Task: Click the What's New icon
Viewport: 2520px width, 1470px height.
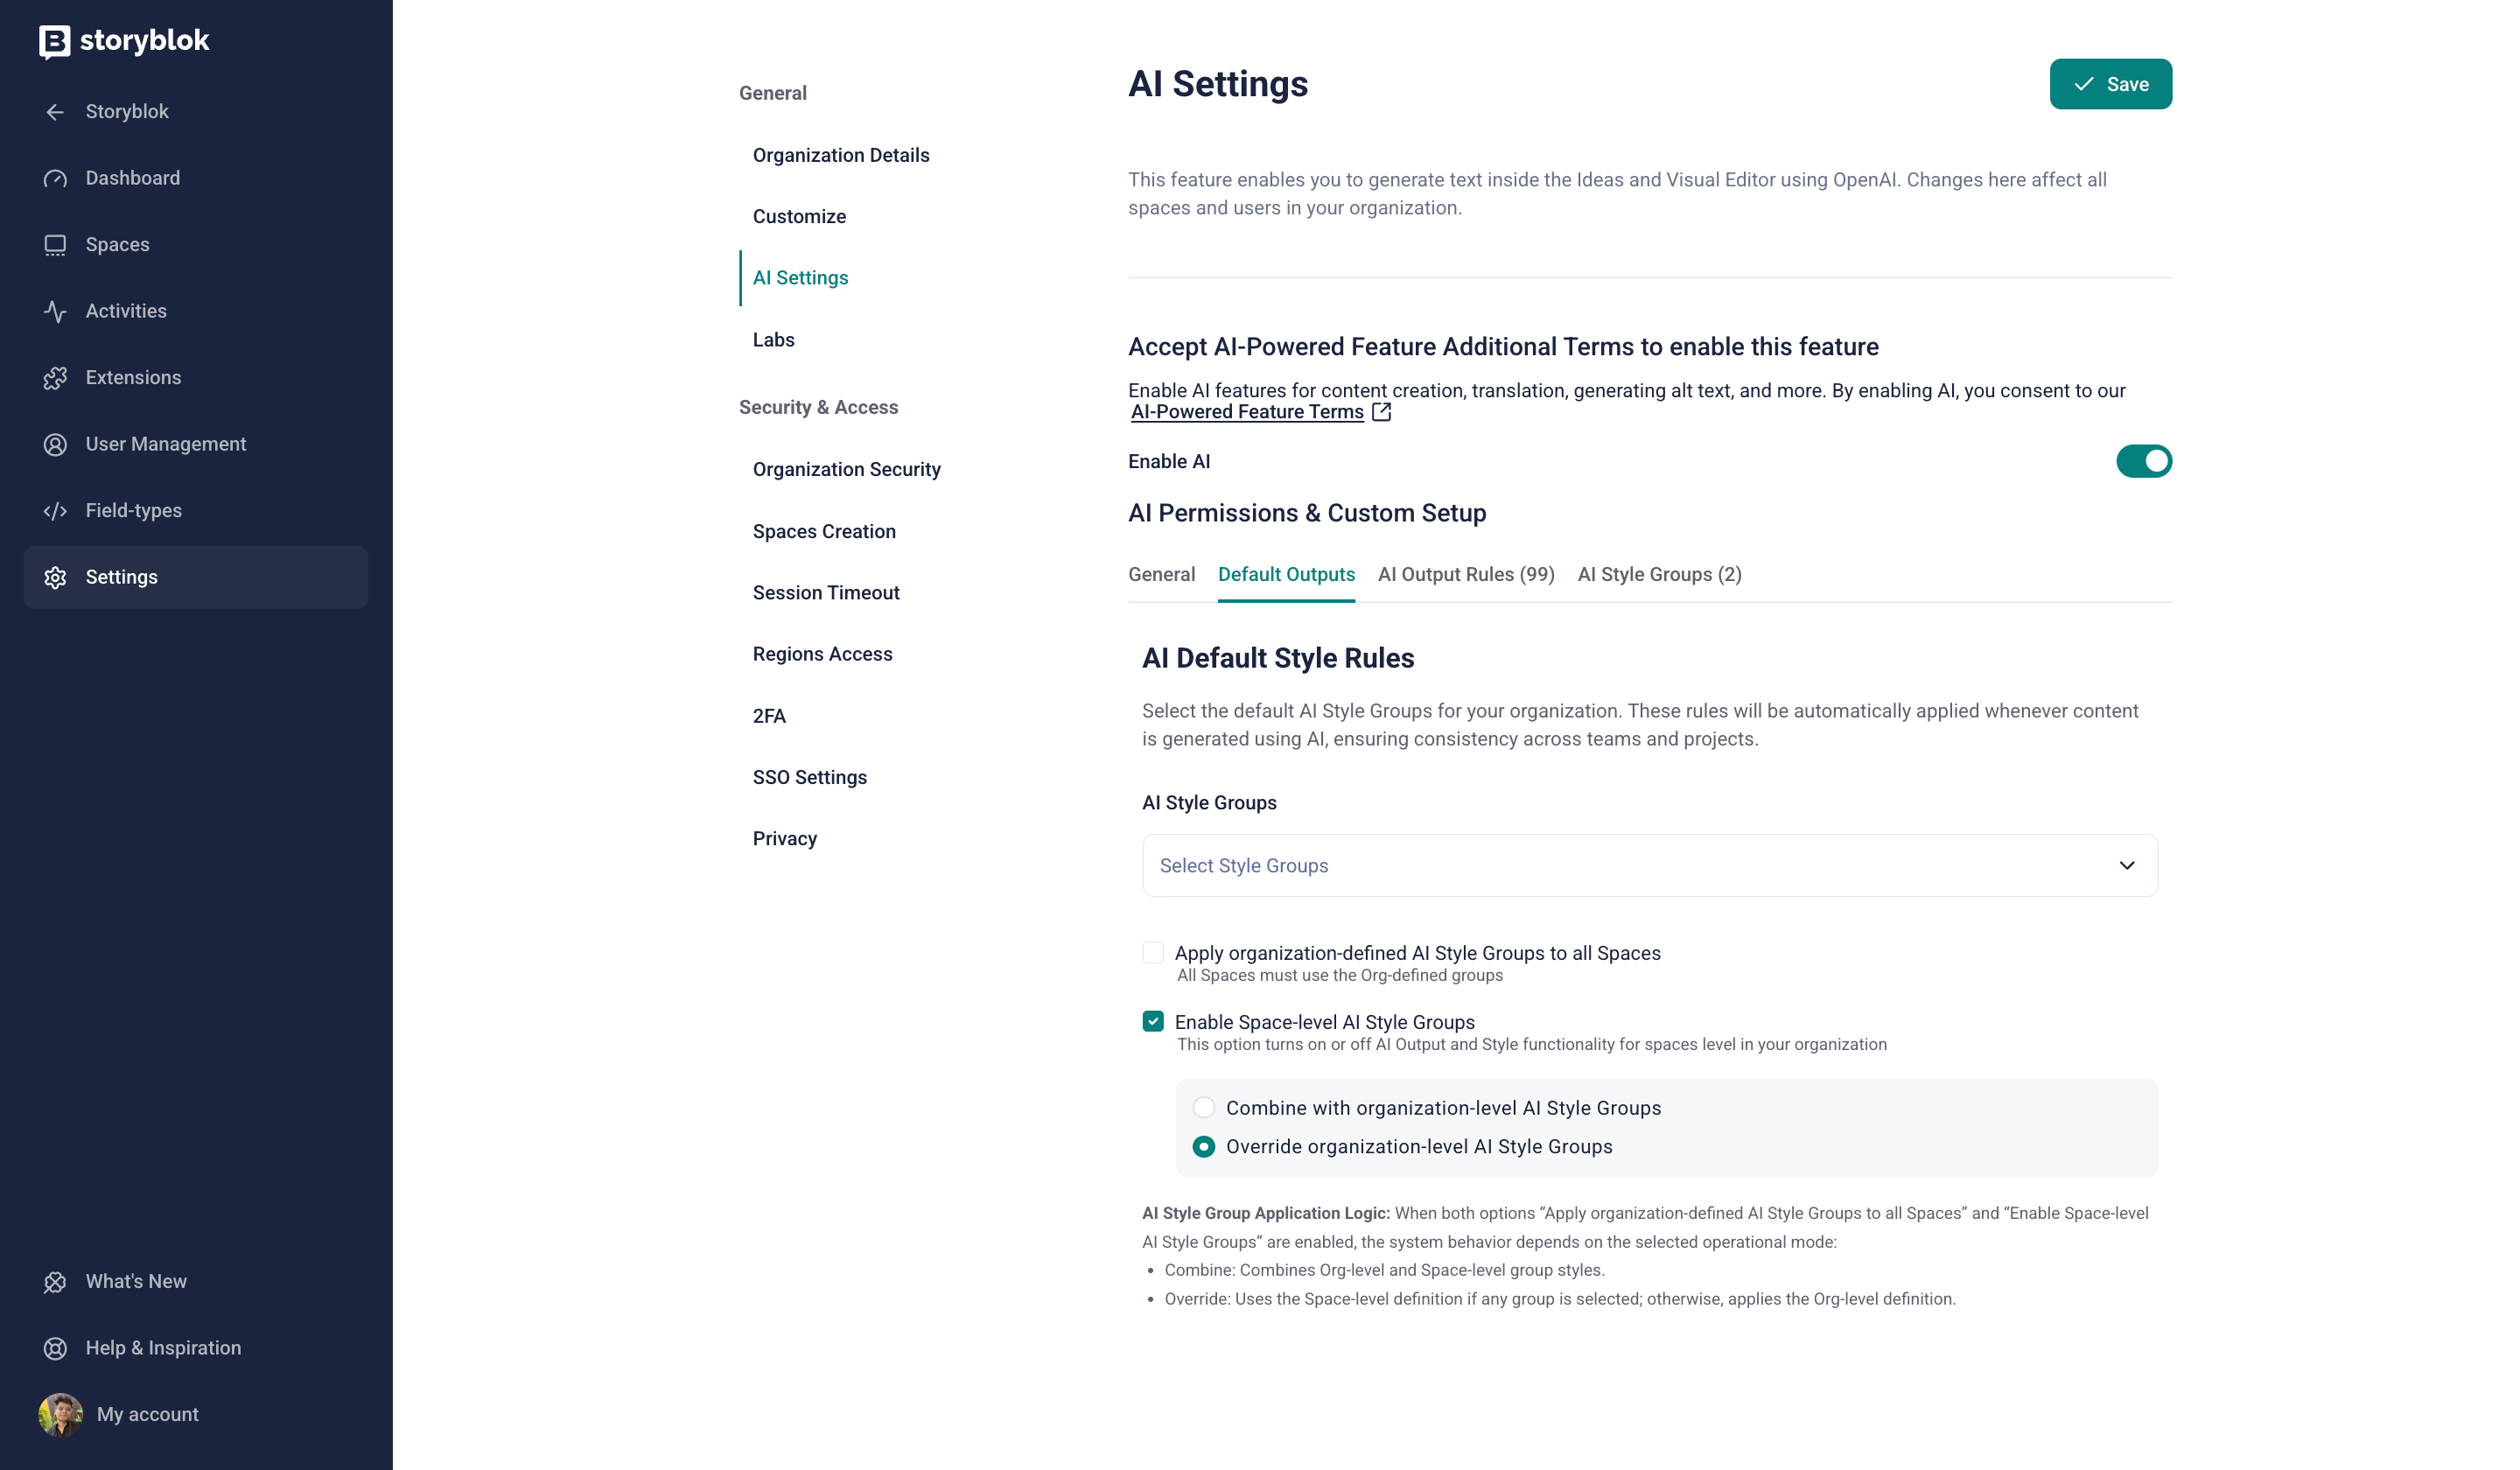Action: pyautogui.click(x=55, y=1282)
